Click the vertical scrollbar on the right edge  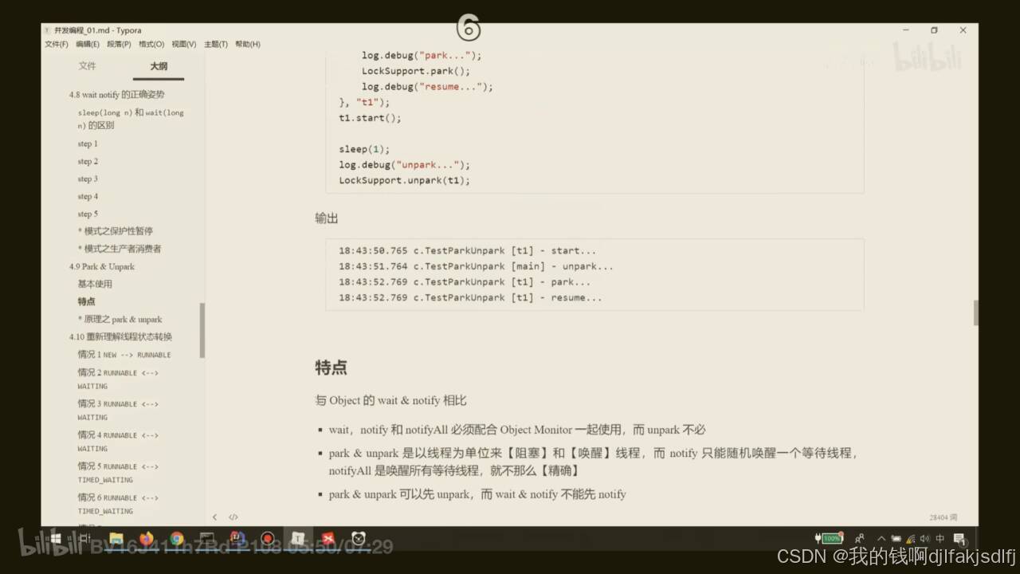pos(976,313)
